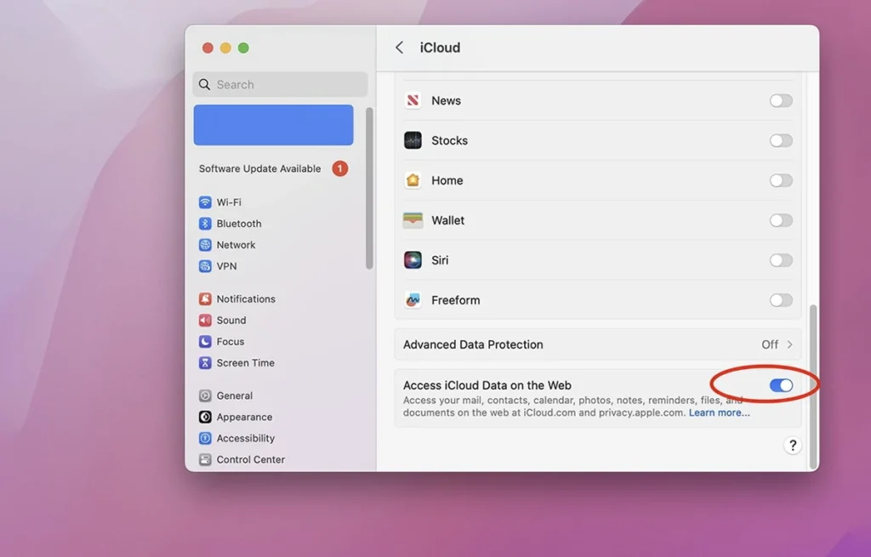Screen dimensions: 871x557
Task: Click the sidebar scrollbar
Action: tap(369, 189)
